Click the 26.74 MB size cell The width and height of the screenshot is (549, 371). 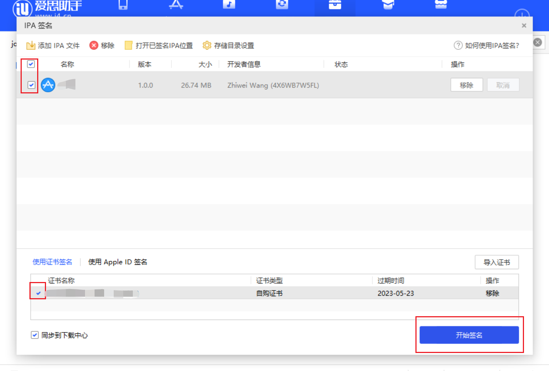tap(196, 85)
